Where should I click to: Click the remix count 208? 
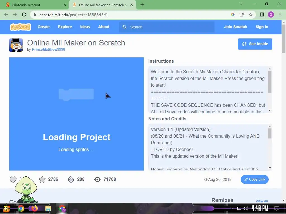(x=81, y=179)
